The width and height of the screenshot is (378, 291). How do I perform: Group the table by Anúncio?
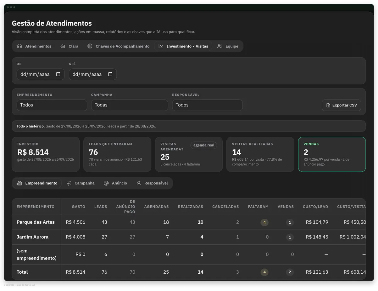(x=115, y=183)
